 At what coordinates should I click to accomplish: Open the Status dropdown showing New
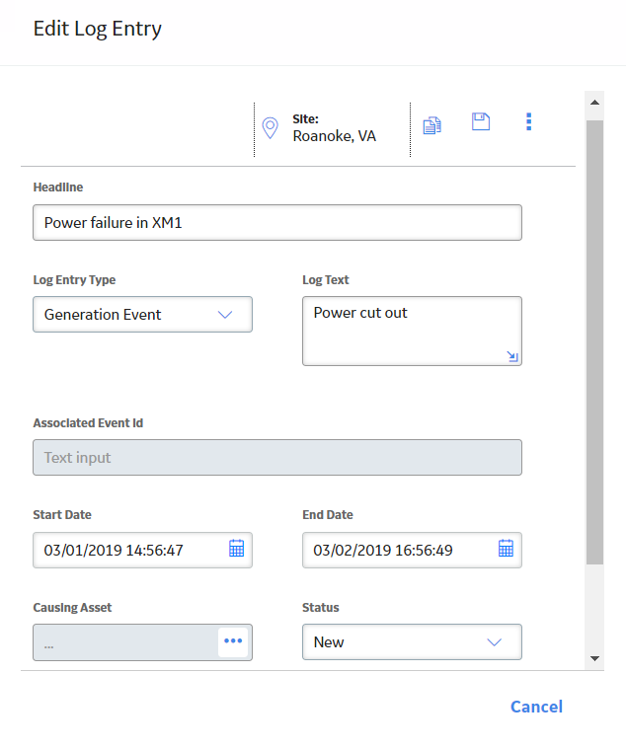pyautogui.click(x=412, y=642)
